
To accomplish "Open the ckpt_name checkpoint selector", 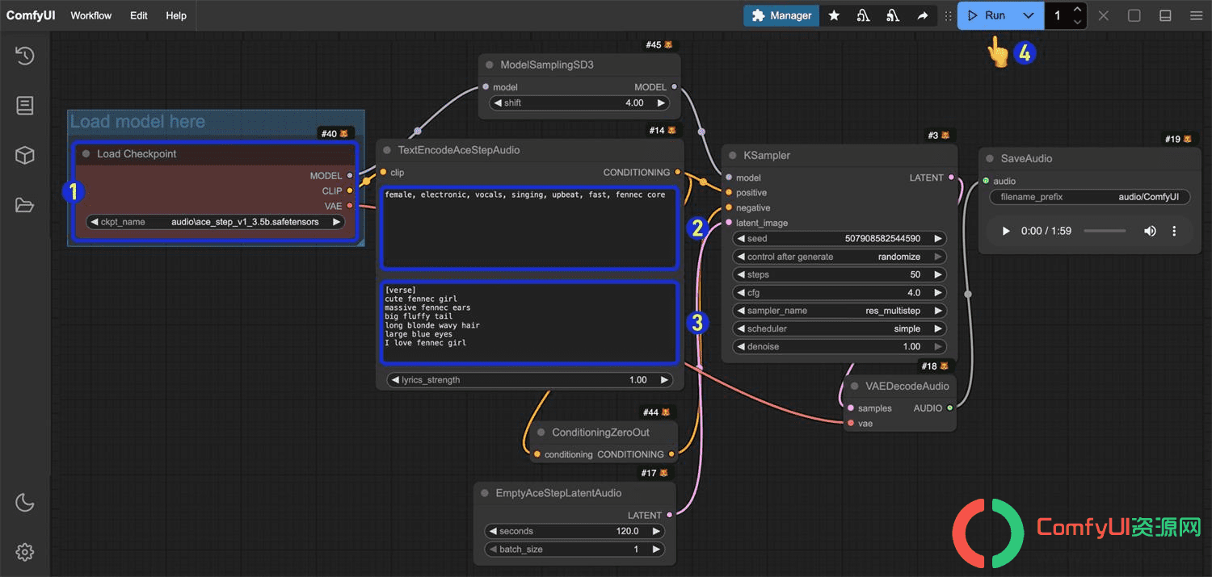I will click(x=215, y=222).
